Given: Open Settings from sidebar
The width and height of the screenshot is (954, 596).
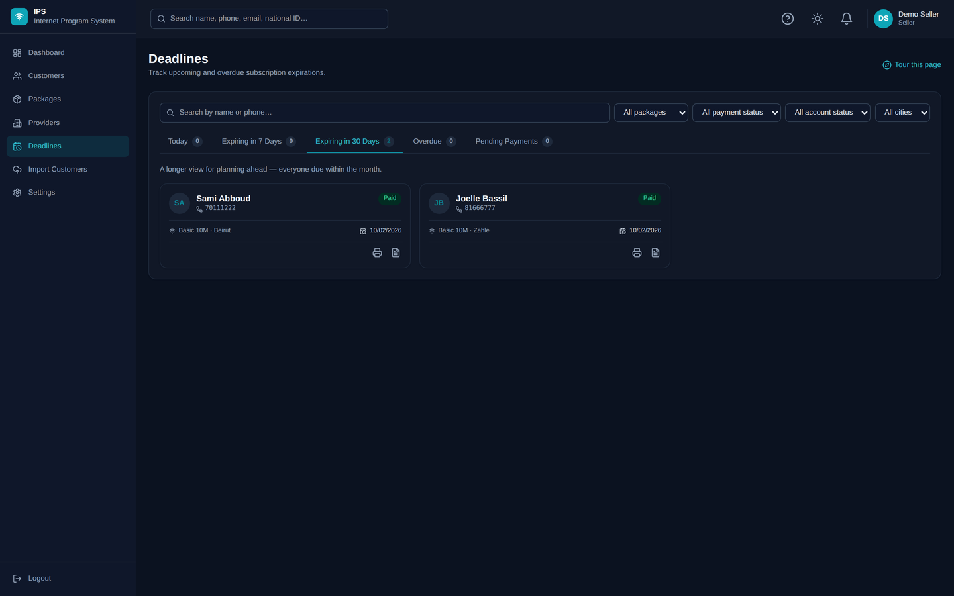Looking at the screenshot, I should click(68, 193).
